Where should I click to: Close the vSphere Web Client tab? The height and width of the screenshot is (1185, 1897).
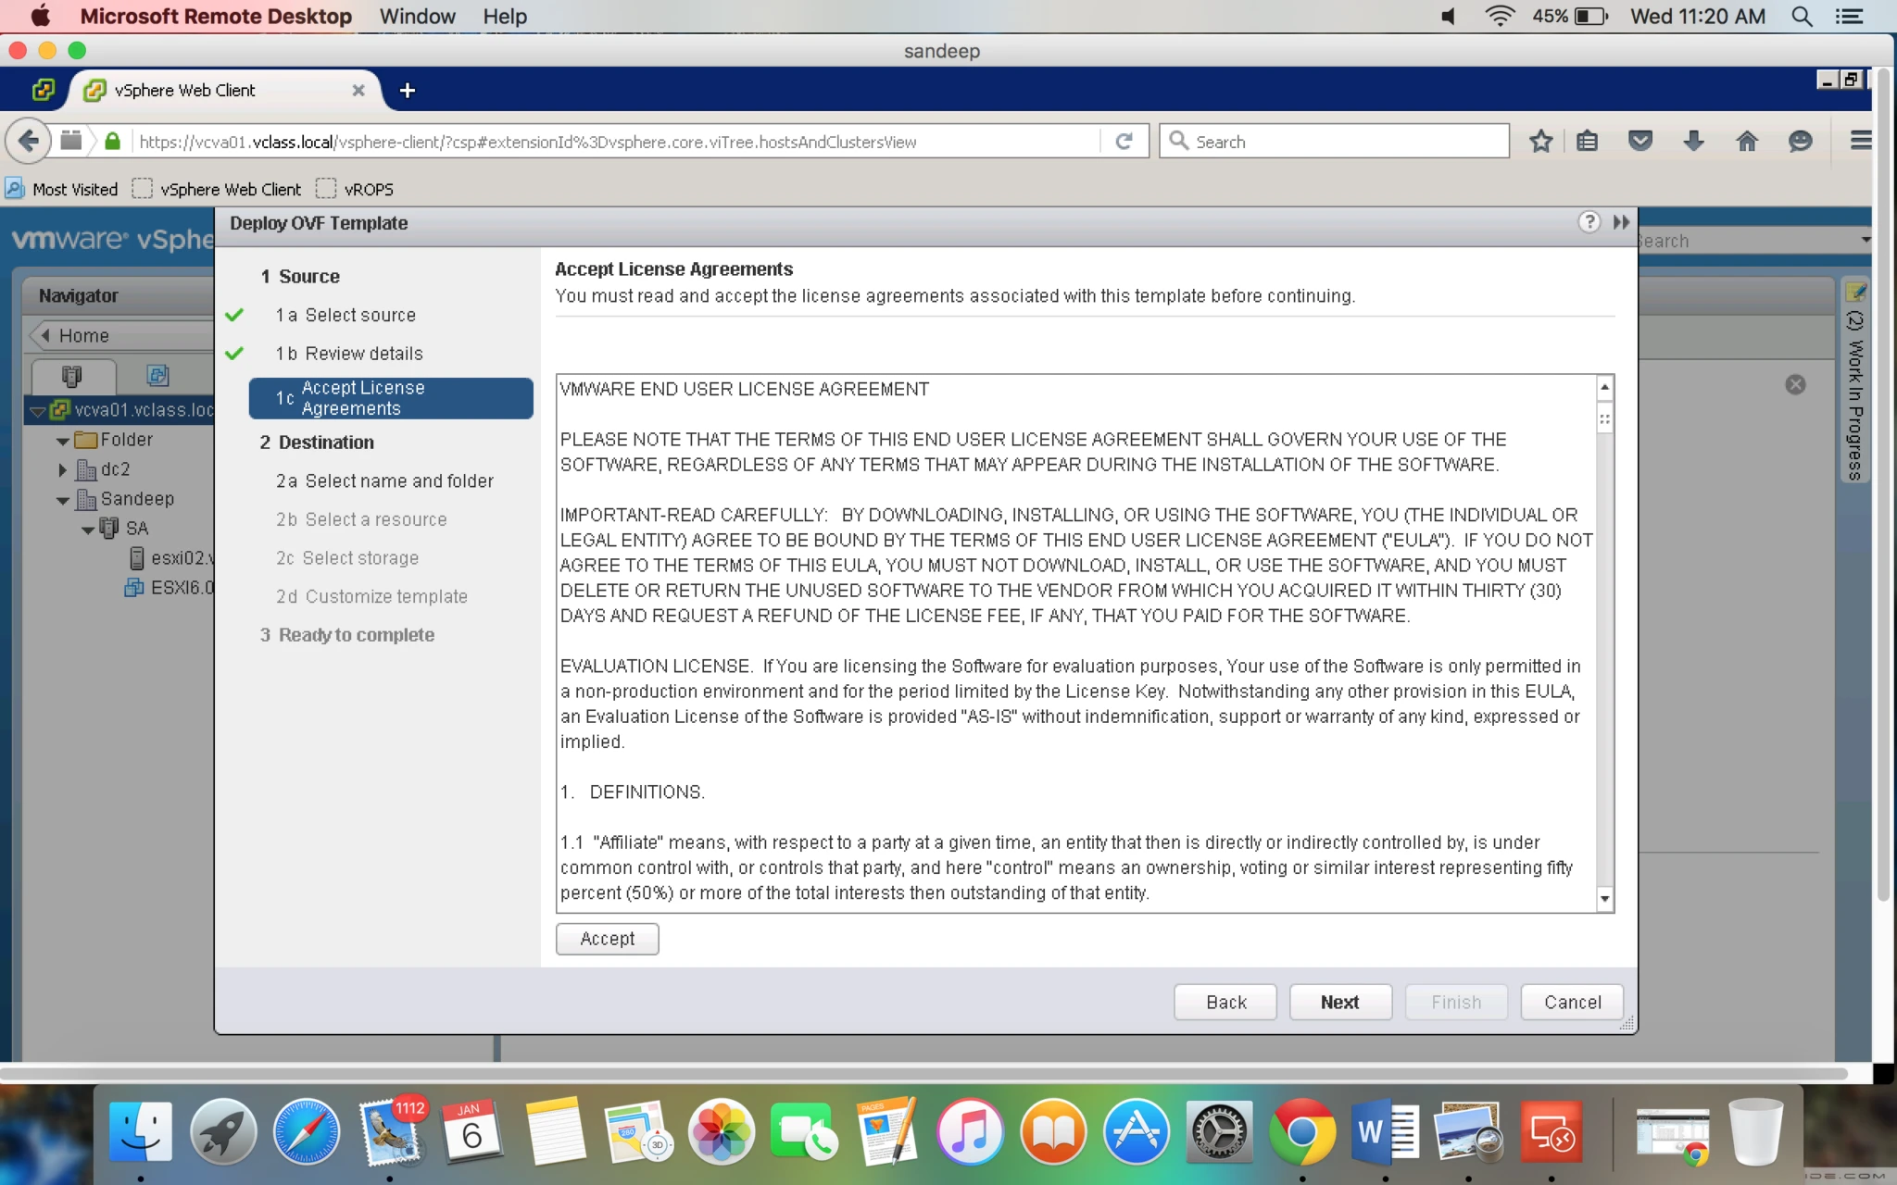(358, 91)
